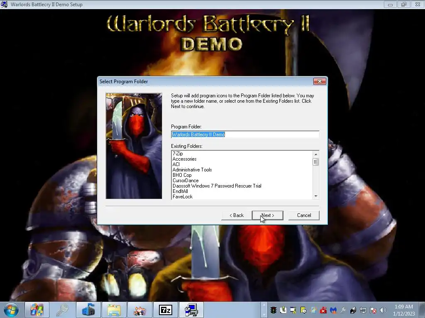Cancel the Select Program Folder dialog
Screen dimensions: 425x318
click(304, 215)
